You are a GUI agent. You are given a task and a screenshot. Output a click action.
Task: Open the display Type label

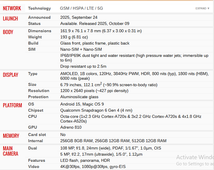pos(32,74)
